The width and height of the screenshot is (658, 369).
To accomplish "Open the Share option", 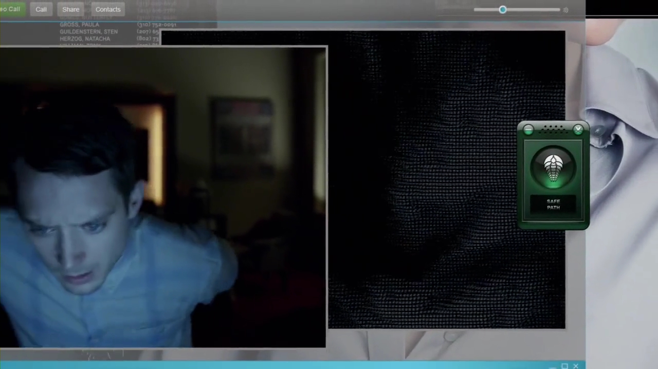I will [71, 9].
